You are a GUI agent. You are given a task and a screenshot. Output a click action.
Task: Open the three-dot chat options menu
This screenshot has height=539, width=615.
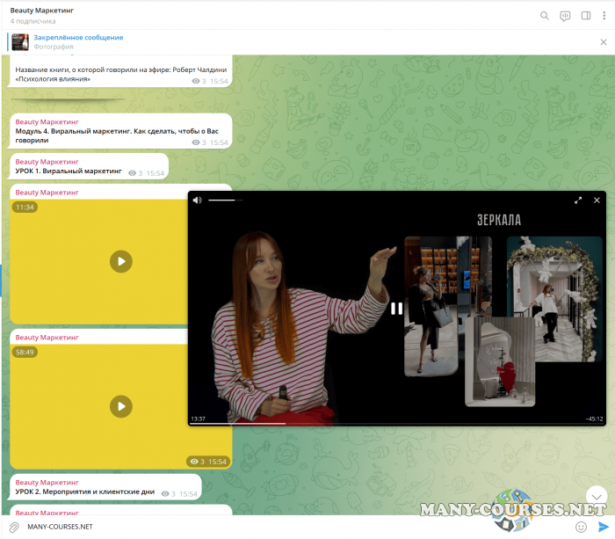click(604, 15)
